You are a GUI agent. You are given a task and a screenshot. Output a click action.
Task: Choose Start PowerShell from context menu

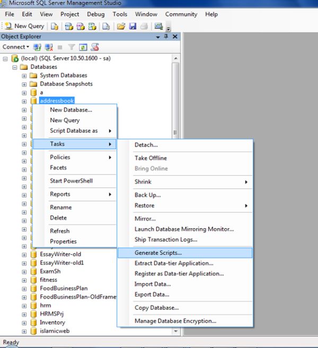(74, 181)
